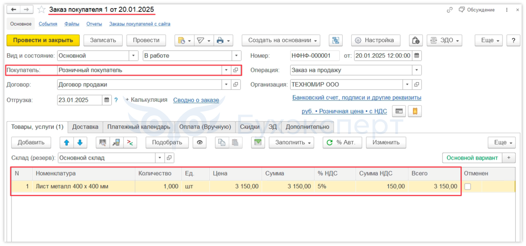526x246 pixels.
Task: Move row up with blue up arrow
Action: pos(66,143)
